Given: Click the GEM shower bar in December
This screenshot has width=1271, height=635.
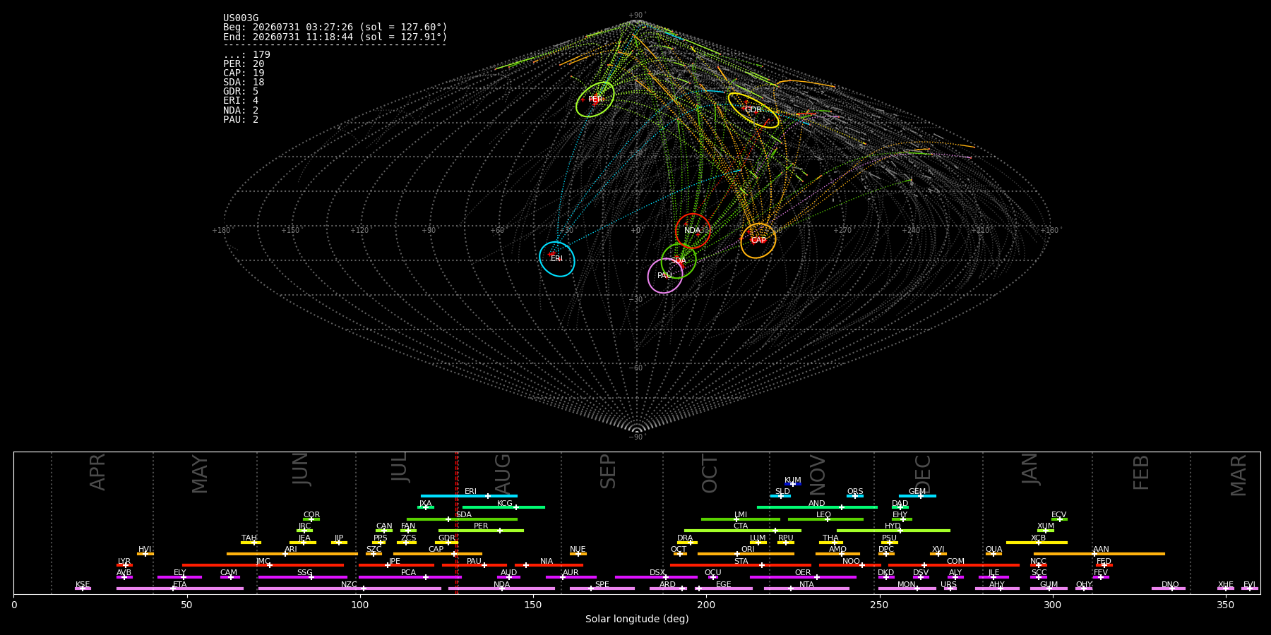Looking at the screenshot, I should 917,496.
